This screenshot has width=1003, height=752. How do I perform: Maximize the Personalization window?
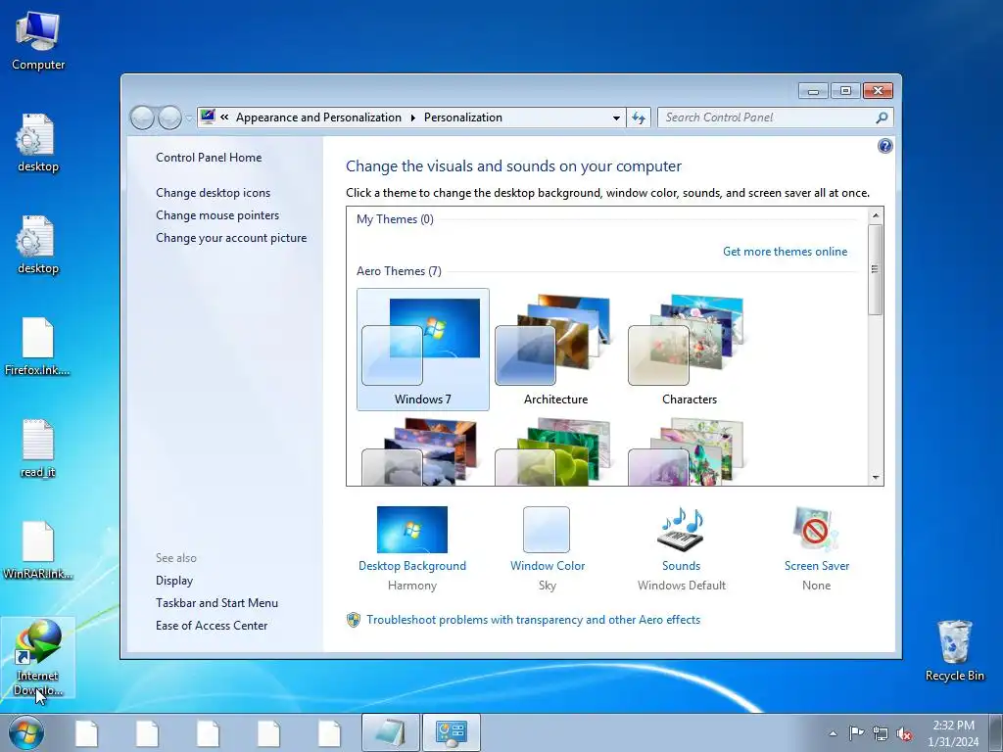tap(845, 91)
